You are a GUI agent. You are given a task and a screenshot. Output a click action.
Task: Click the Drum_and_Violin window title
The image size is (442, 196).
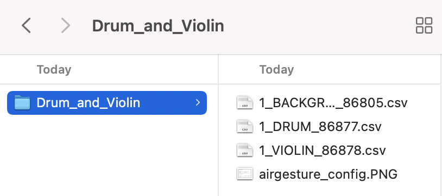pos(158,26)
